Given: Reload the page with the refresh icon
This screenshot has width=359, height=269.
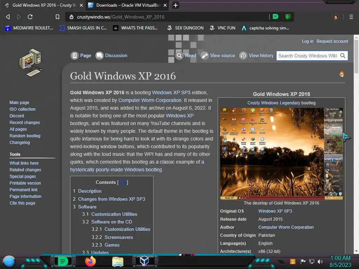Looking at the screenshot, I should 30,17.
